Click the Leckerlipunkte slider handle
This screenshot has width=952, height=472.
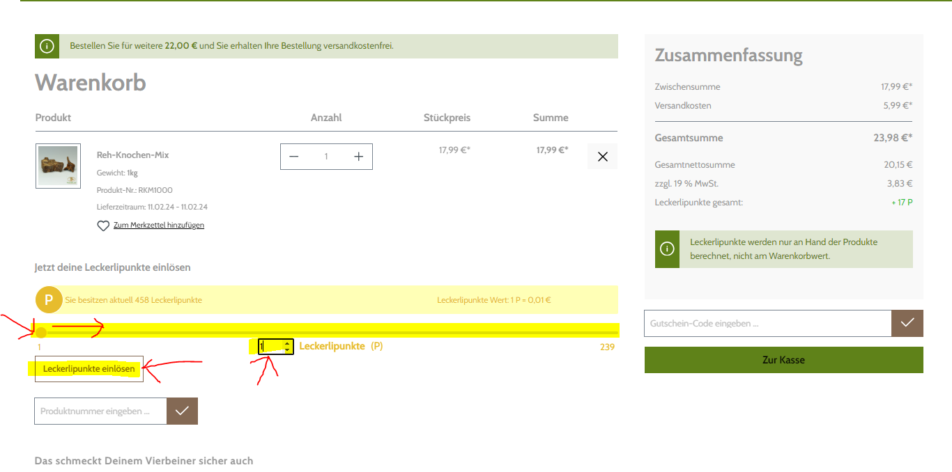(41, 333)
